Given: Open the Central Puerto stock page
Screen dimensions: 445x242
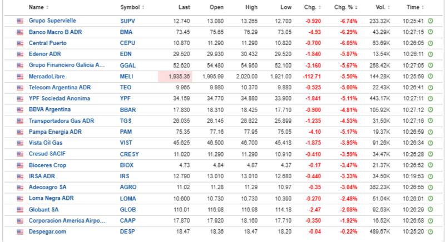Looking at the screenshot, I should click(x=48, y=43).
